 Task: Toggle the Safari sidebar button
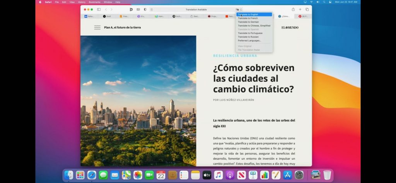(99, 9)
